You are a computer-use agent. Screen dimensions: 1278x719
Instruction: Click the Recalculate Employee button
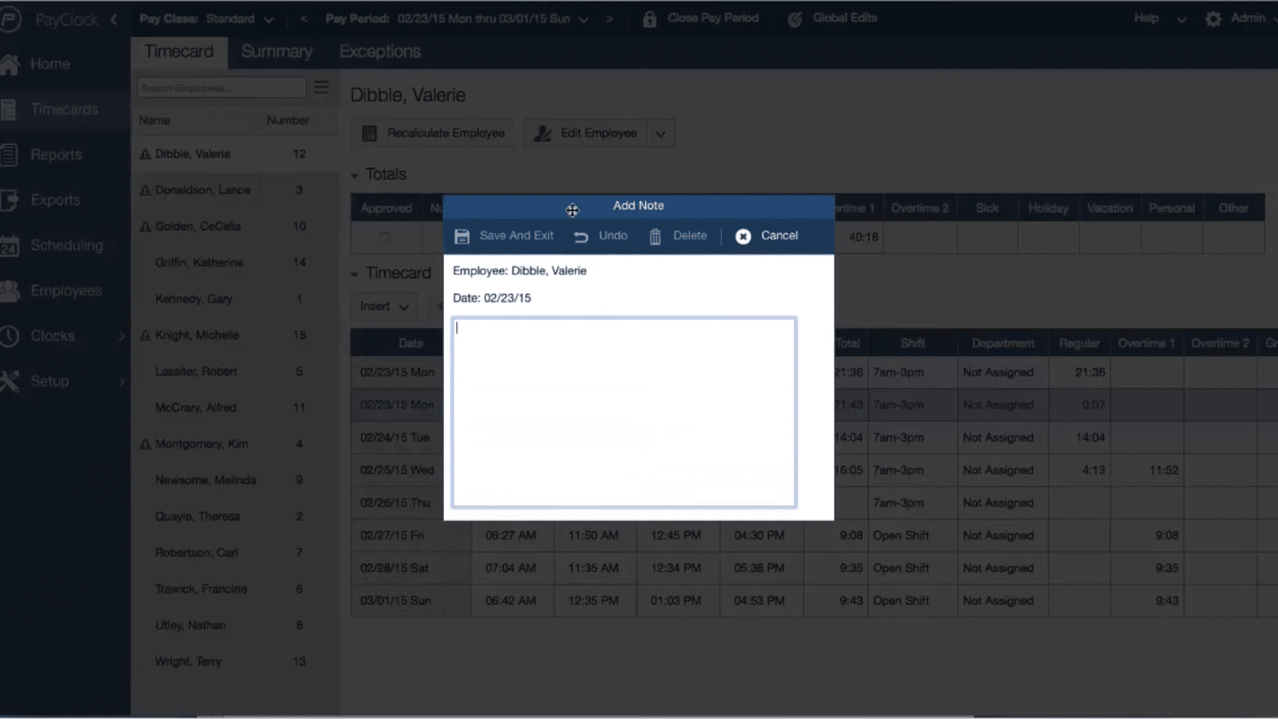432,133
